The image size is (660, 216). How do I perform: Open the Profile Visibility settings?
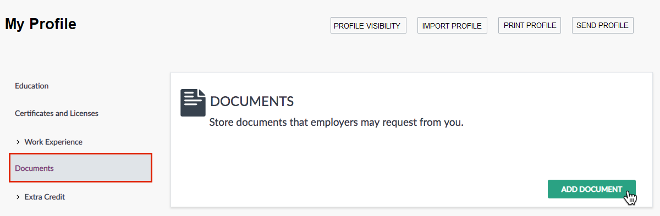click(368, 26)
